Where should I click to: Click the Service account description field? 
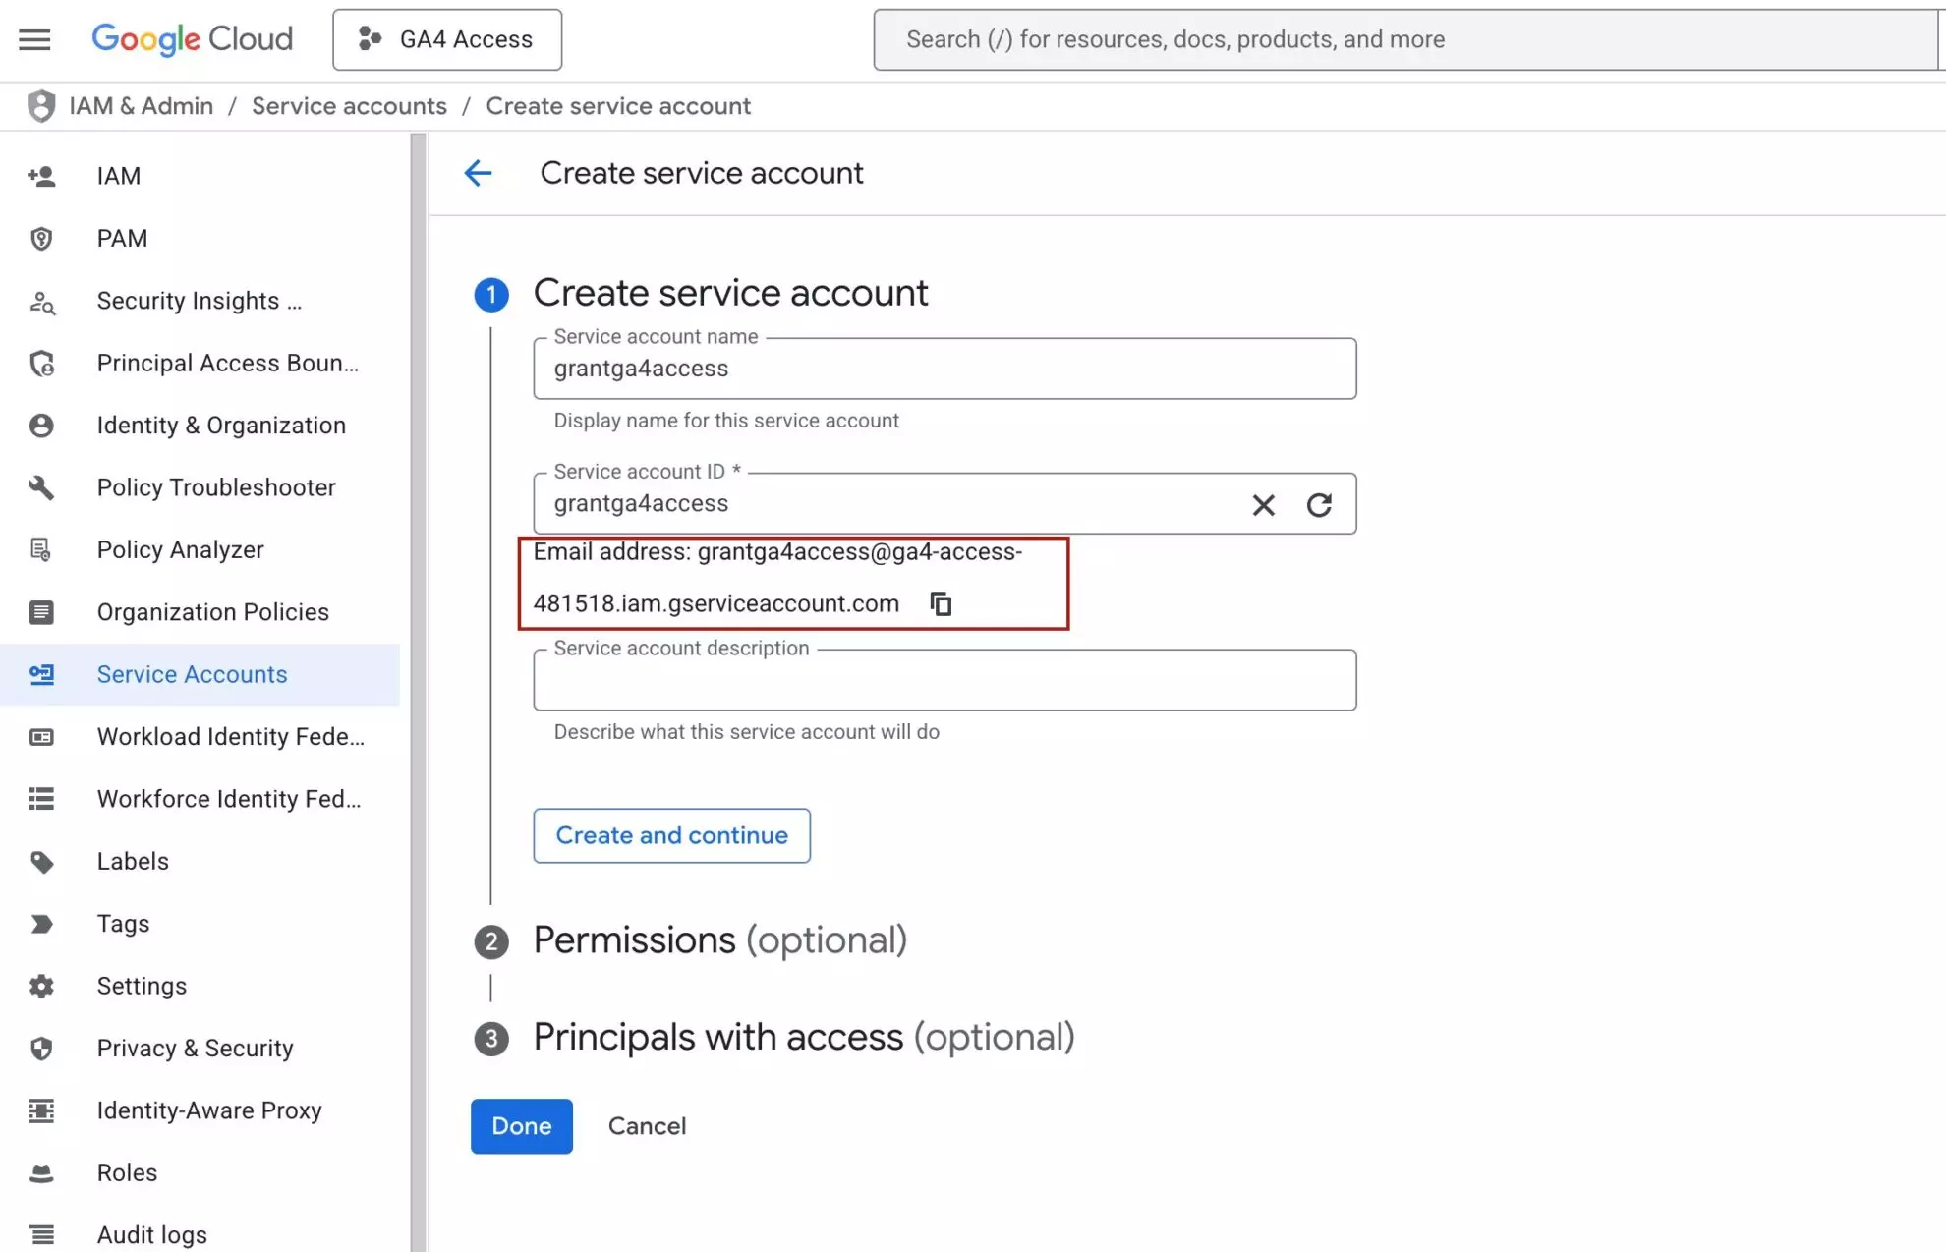click(944, 680)
